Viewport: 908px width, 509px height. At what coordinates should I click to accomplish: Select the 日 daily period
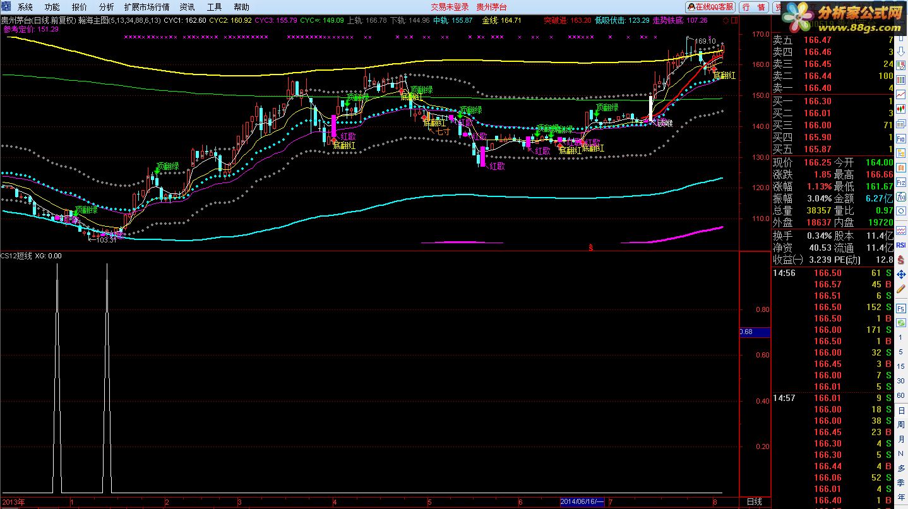coord(901,410)
